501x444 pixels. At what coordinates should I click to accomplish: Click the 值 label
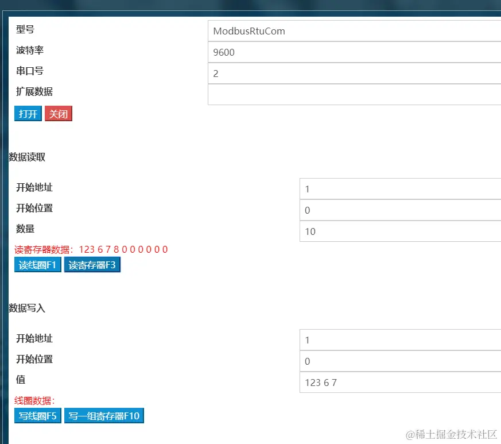tap(21, 380)
